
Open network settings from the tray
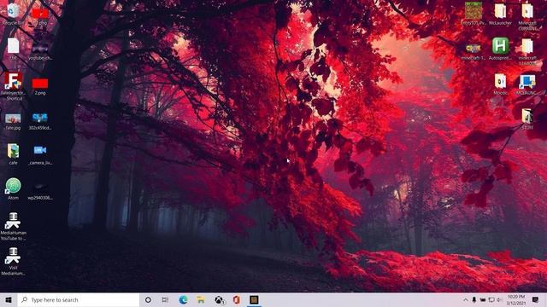click(x=491, y=299)
